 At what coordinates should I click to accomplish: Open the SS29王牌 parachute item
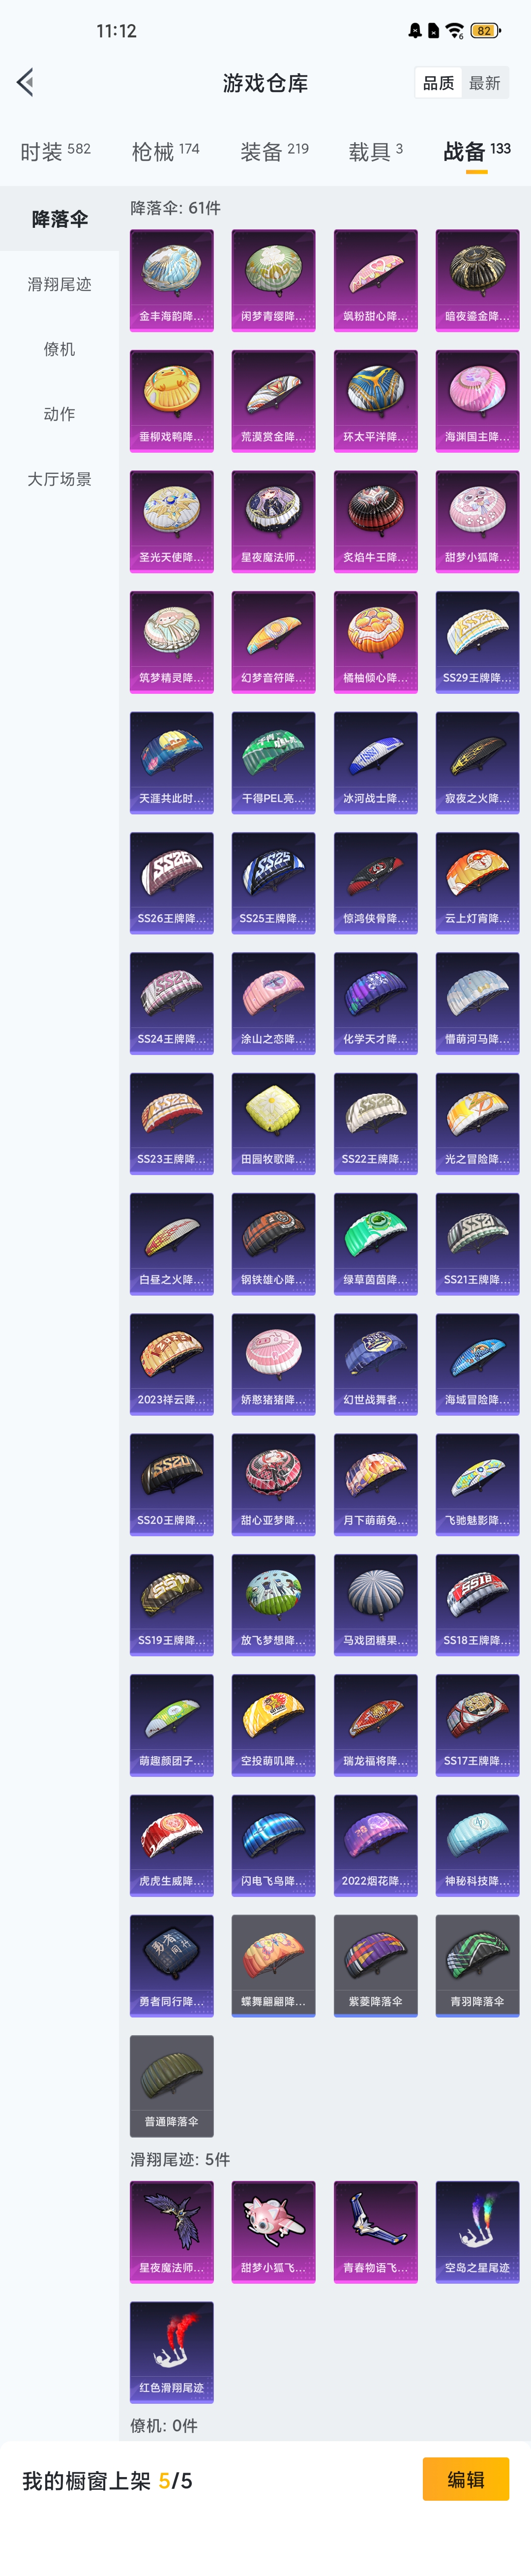[x=477, y=642]
